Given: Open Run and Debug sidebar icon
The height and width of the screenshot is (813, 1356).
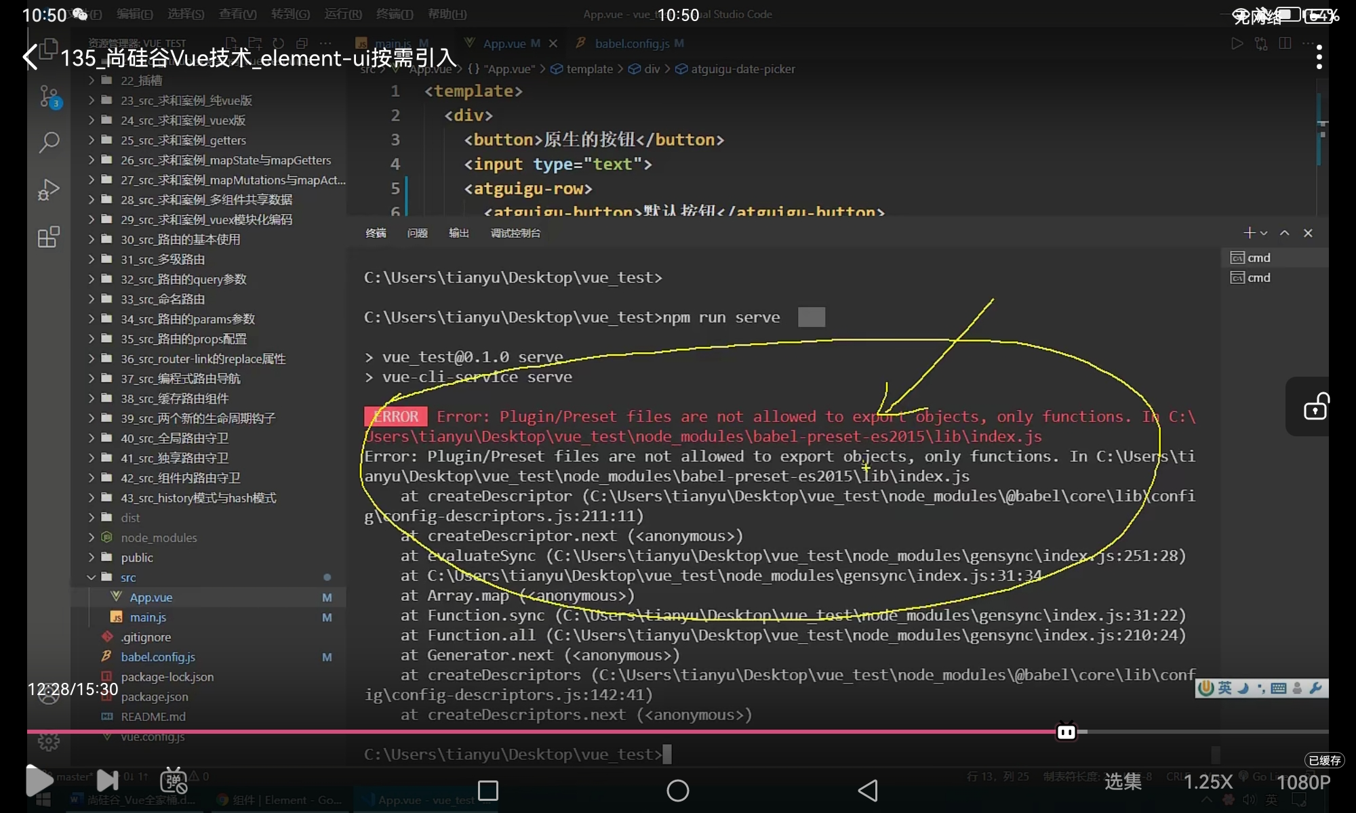Looking at the screenshot, I should (x=49, y=190).
